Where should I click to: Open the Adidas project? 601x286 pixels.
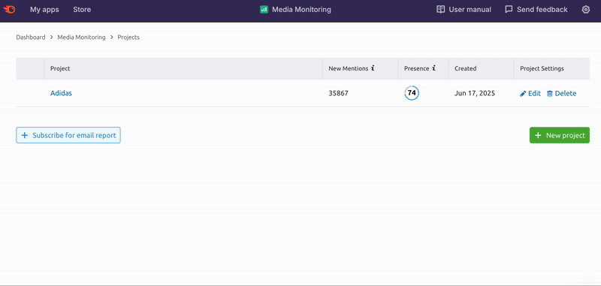pos(61,93)
